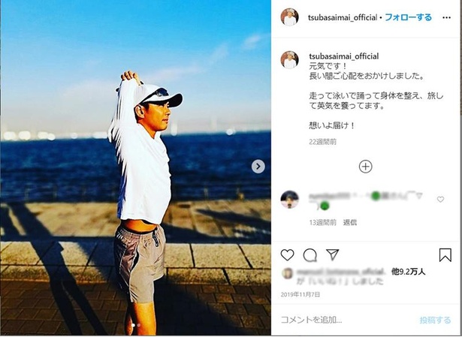Focus the コメントを追加 comment field
The height and width of the screenshot is (337, 462).
[x=349, y=320]
